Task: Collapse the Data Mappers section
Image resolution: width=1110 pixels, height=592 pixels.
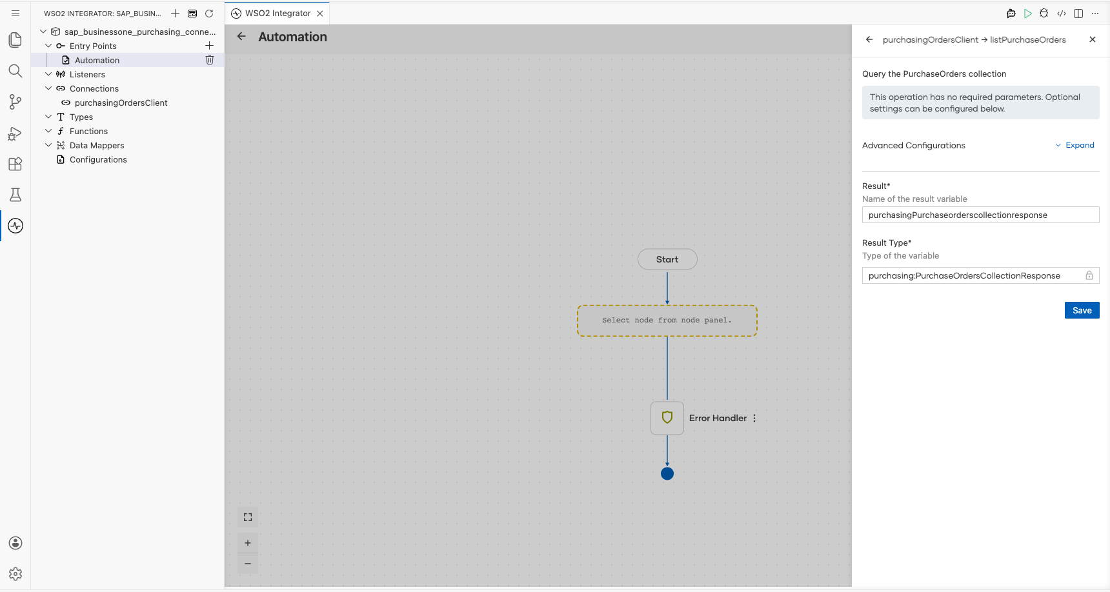Action: [x=48, y=145]
